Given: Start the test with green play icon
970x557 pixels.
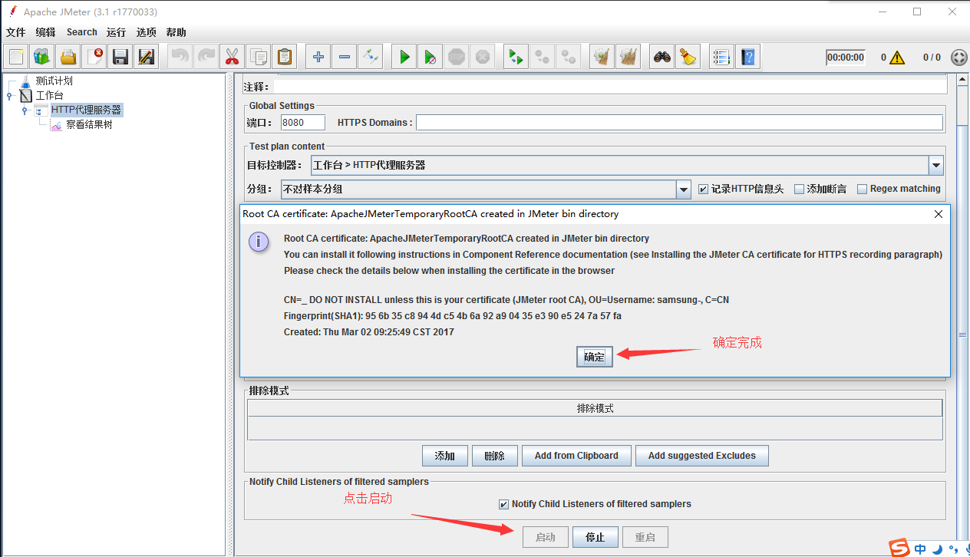Looking at the screenshot, I should pos(404,57).
